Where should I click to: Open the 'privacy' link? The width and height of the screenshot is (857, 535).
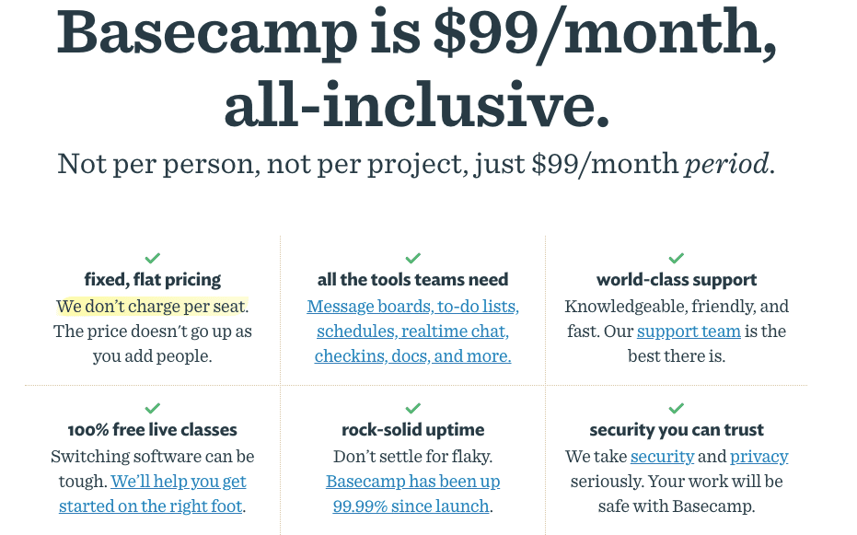[759, 457]
